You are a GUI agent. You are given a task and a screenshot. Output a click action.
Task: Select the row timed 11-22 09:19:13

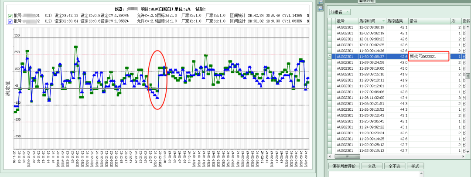[x=396, y=150]
